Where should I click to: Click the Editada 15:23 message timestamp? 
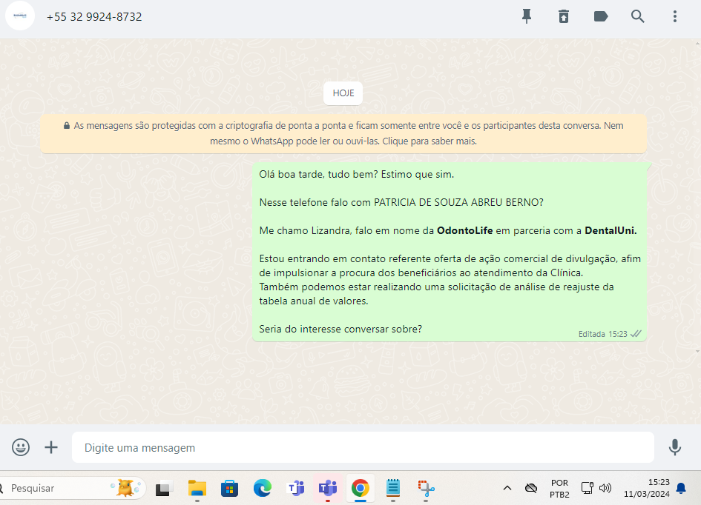click(x=602, y=334)
